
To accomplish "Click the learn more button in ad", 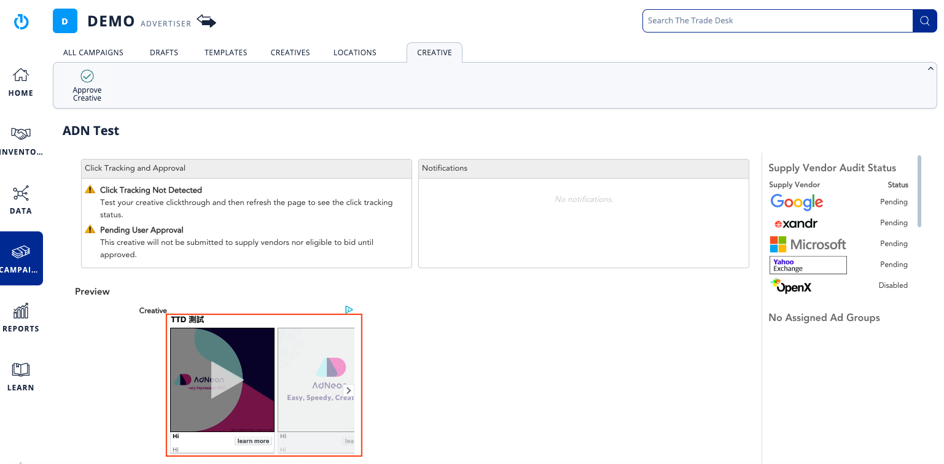I will point(253,441).
